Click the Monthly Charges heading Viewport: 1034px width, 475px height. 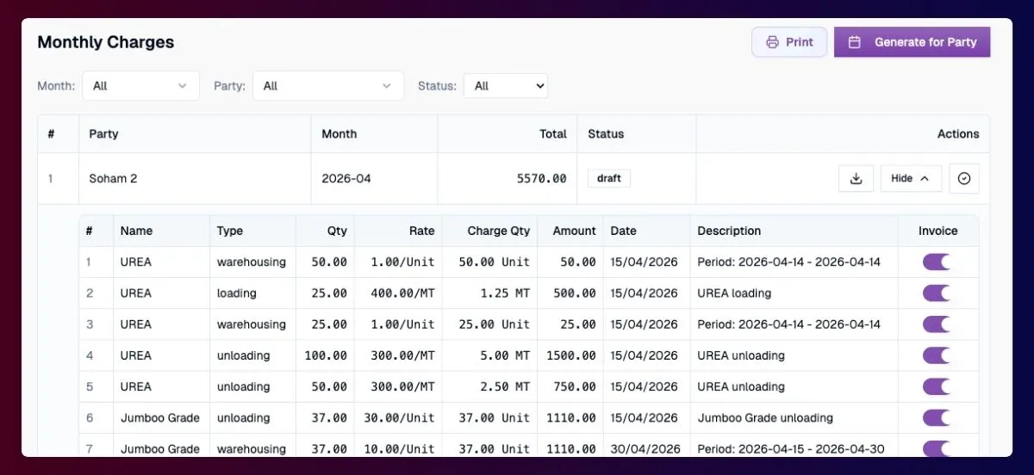pyautogui.click(x=105, y=42)
